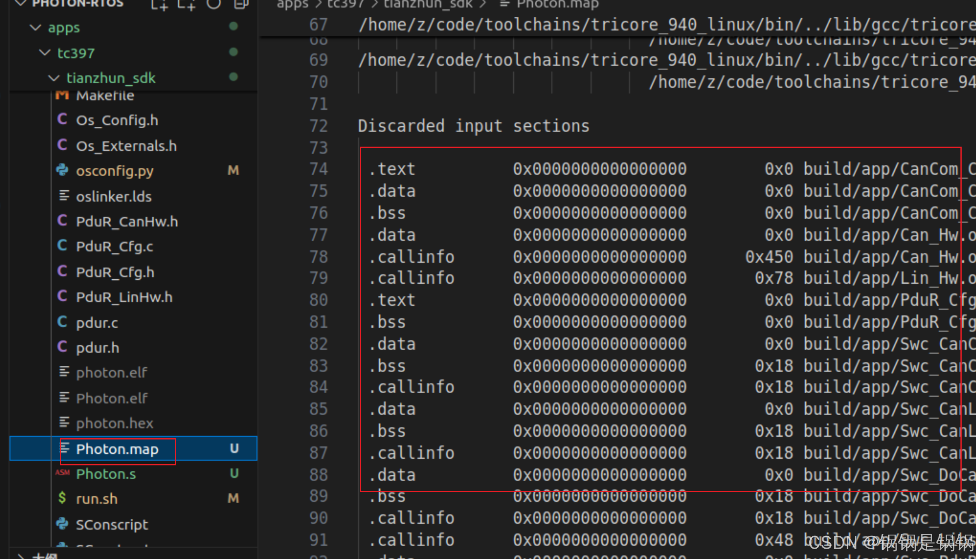Select Photon.map in file tree
The height and width of the screenshot is (559, 976).
tap(117, 449)
